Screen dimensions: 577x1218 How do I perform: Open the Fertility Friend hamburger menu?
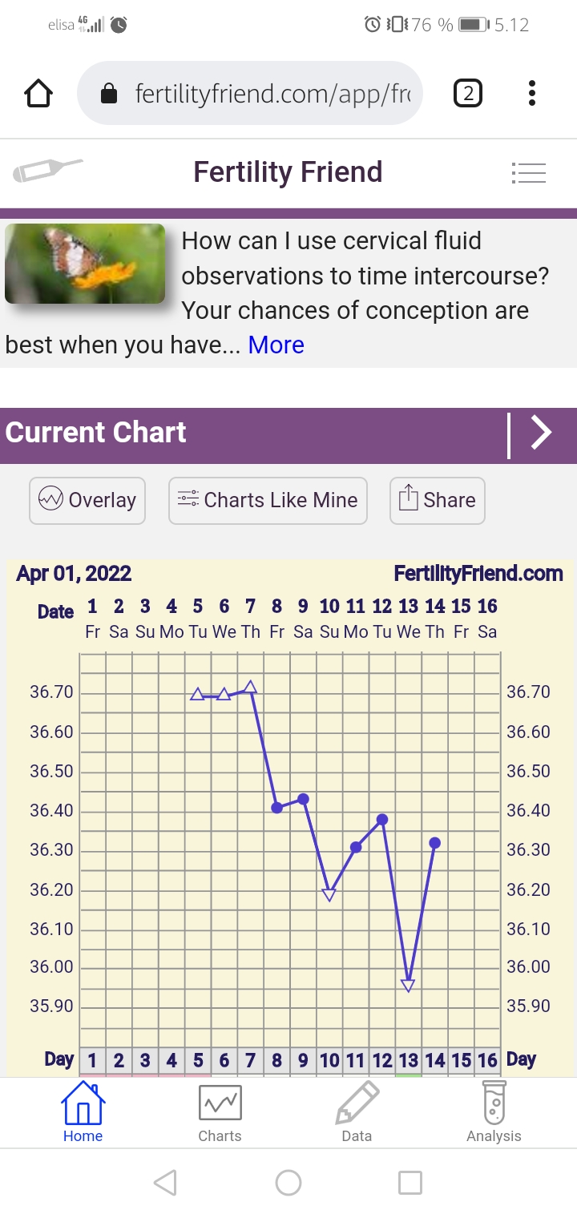(528, 172)
